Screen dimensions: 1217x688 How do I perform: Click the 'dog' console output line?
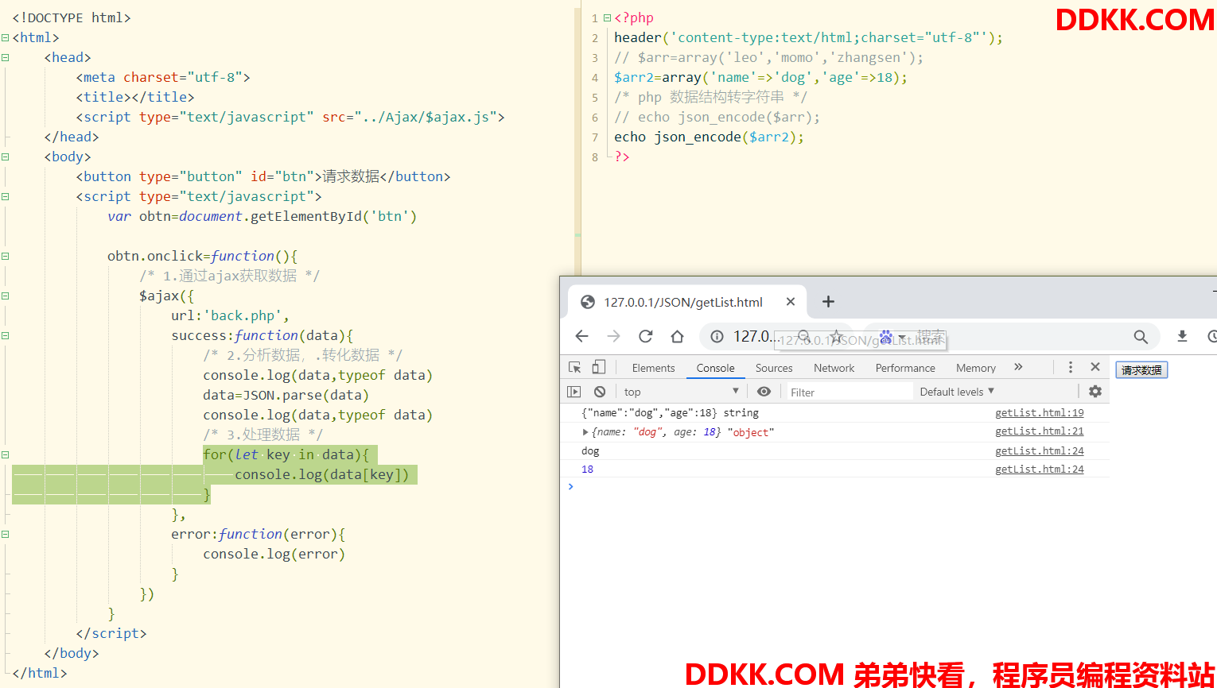[x=590, y=451]
